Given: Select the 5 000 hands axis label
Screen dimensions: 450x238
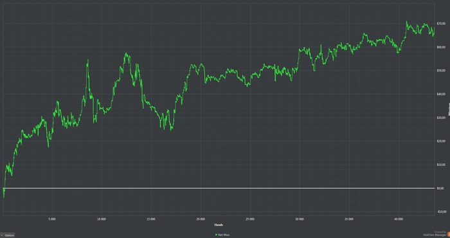Looking at the screenshot, I should tap(52, 219).
